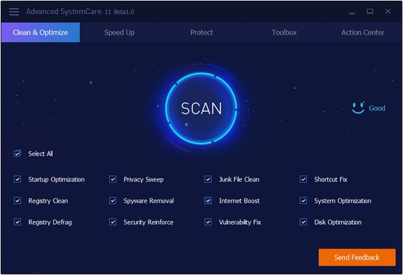The image size is (403, 275).
Task: Uncheck the Security Reinforce checkbox
Action: [x=112, y=222]
